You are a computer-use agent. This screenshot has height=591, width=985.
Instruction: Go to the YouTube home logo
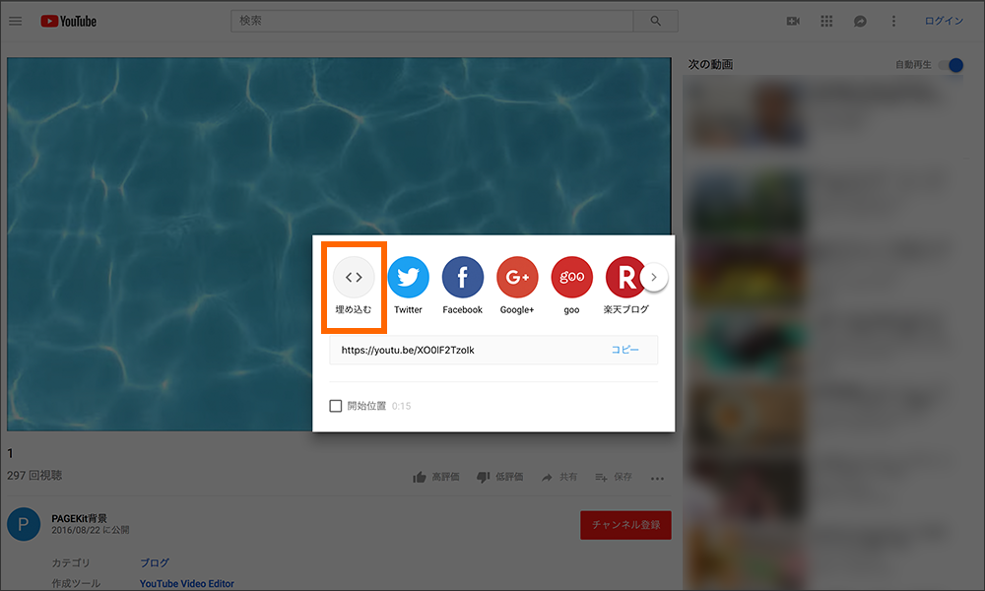[69, 22]
